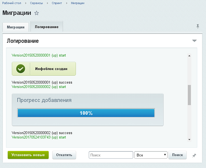Switch to the Миграции tab
Screen dimensions: 206x168
pyautogui.click(x=16, y=27)
